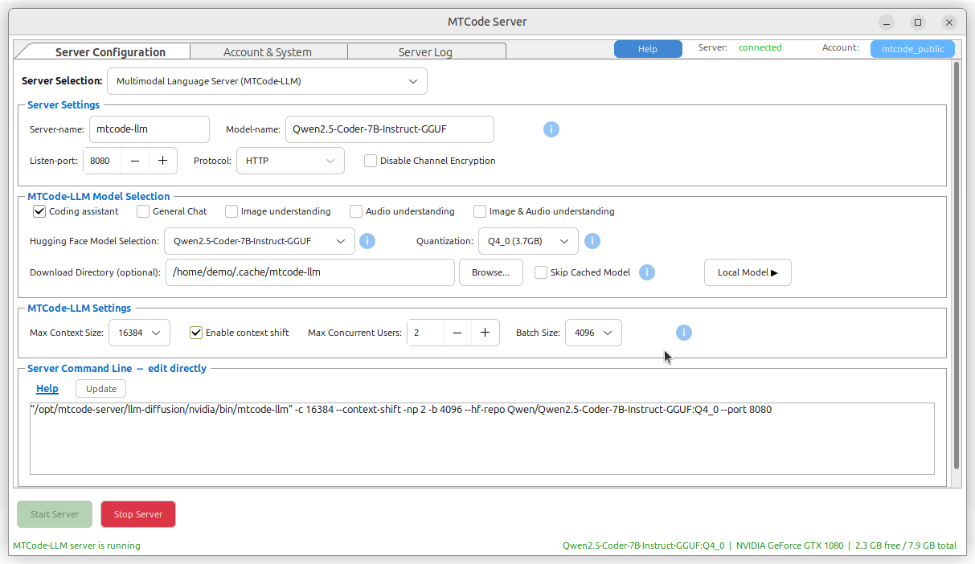
Task: Click 'Qwen2.5-Coder-7B-Instruct-GGUF:Q4_0' in status bar
Action: (644, 546)
